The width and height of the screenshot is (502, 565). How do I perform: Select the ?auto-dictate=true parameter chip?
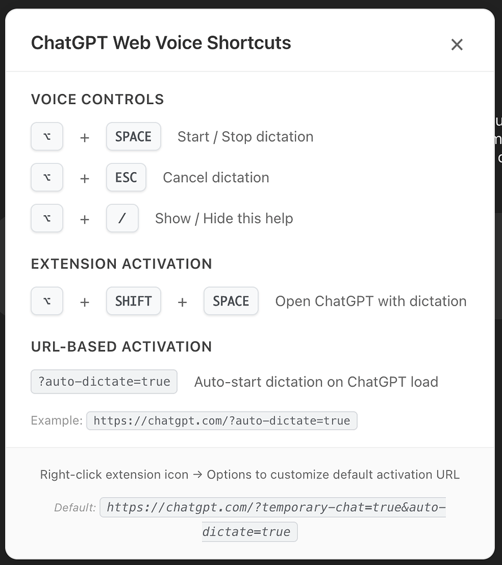[x=103, y=382]
